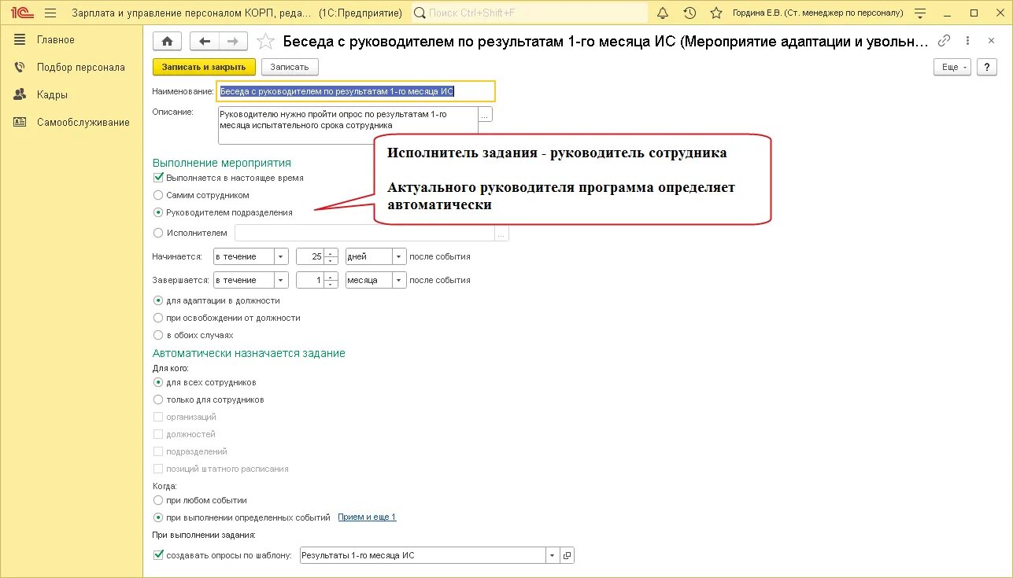Open the vertical dots form menu
Image resolution: width=1013 pixels, height=578 pixels.
click(969, 41)
